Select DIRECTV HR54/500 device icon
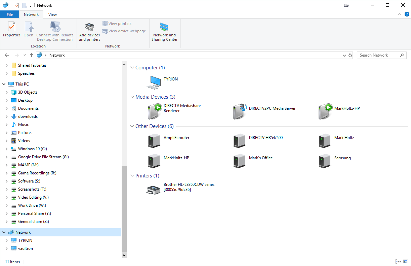The image size is (411, 266). 239,141
